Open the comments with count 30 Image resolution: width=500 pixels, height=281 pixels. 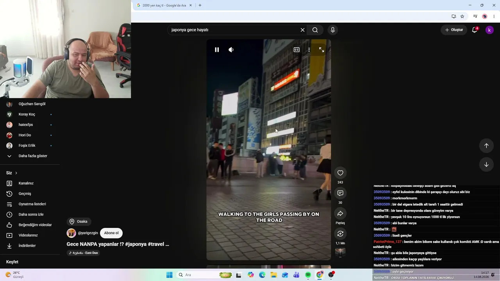click(340, 193)
